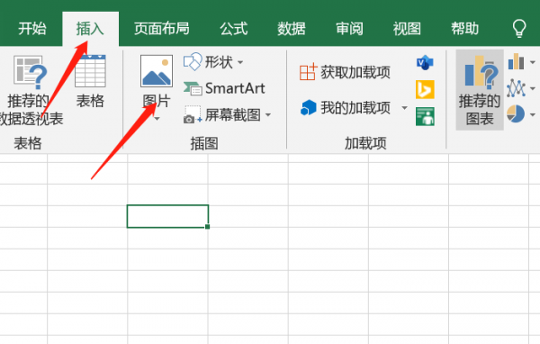Viewport: 540px width, 344px height.
Task: Open 我的加载项 my add-ins
Action: click(346, 107)
